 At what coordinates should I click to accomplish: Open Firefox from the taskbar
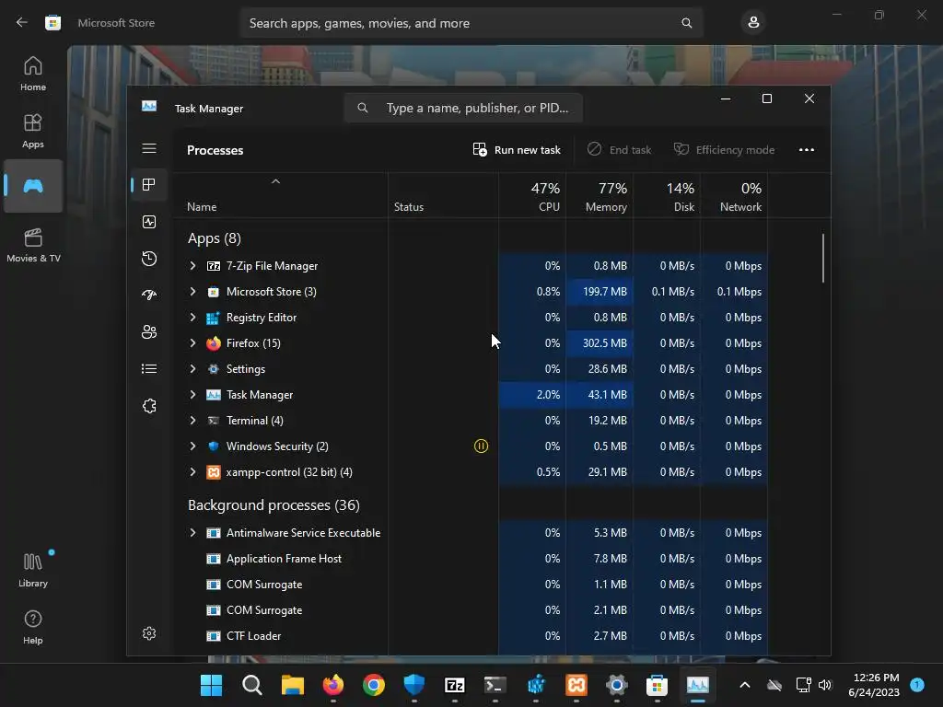pyautogui.click(x=333, y=685)
